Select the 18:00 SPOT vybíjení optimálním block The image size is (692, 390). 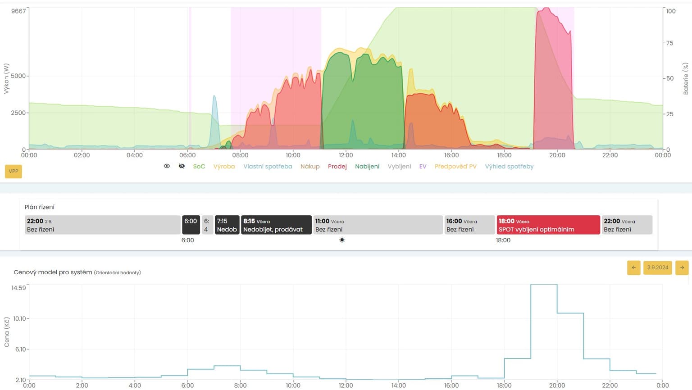click(548, 225)
